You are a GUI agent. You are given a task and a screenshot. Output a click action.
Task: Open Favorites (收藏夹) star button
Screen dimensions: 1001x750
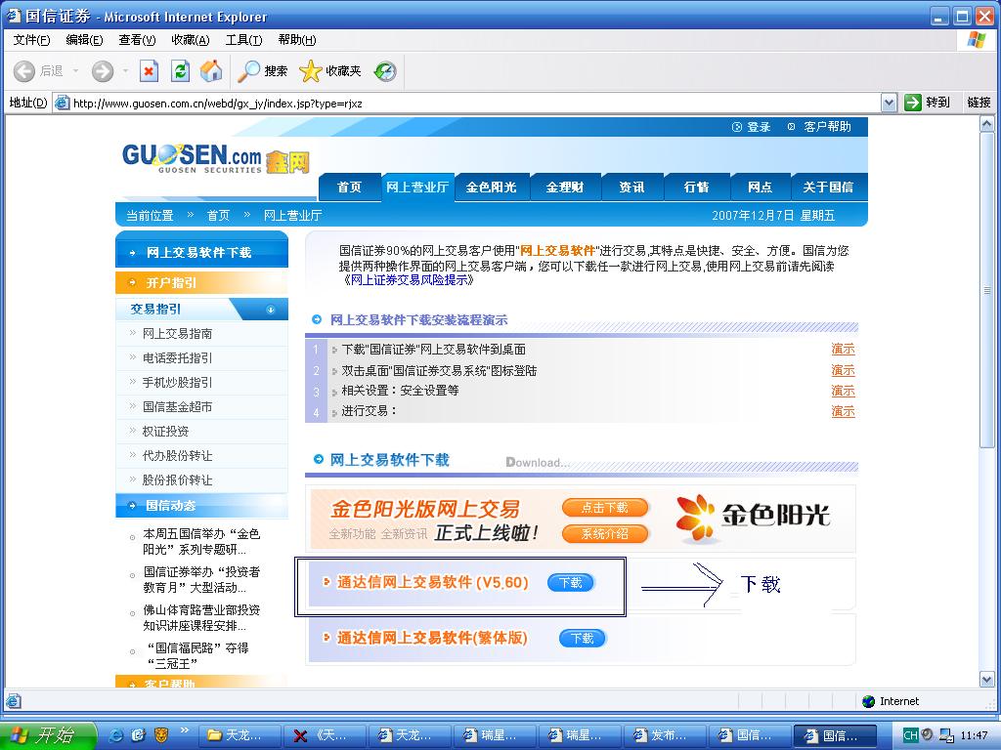tap(330, 70)
